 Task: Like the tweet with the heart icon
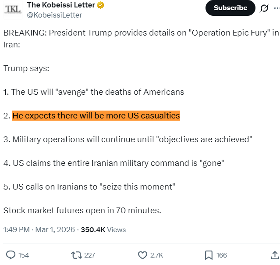coord(142,255)
